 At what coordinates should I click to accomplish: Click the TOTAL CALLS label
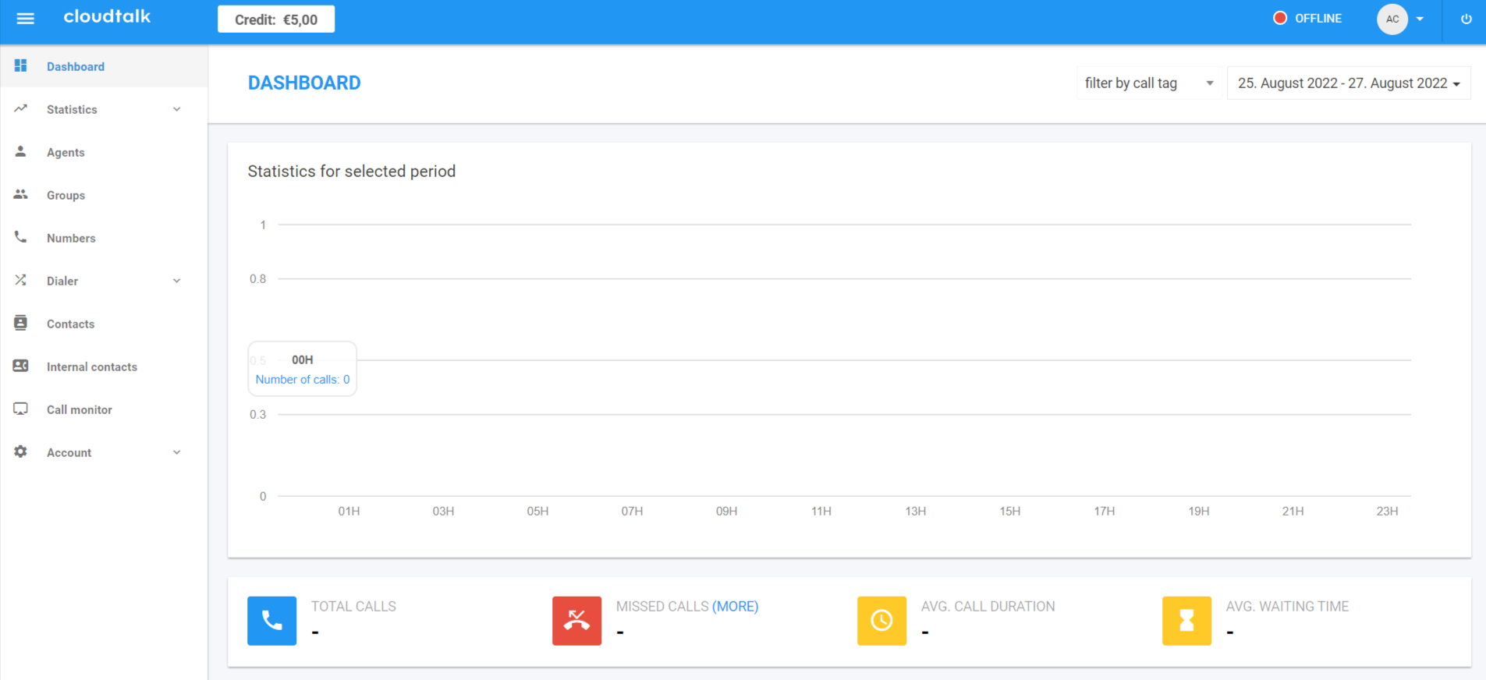tap(354, 606)
